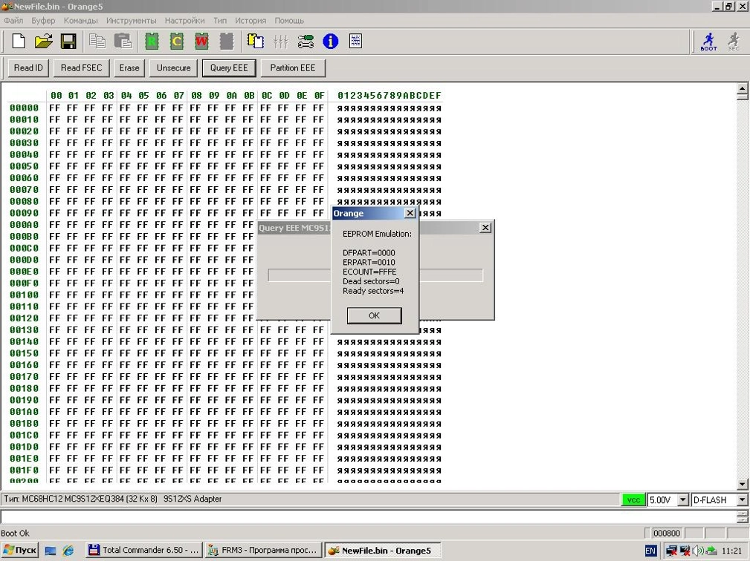This screenshot has width=750, height=561.
Task: Compare chip using the yellow C icon
Action: [176, 41]
